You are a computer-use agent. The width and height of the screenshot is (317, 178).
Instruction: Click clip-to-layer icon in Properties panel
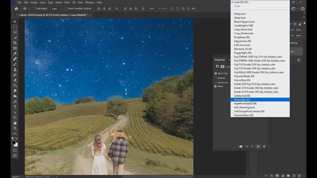coord(240,146)
